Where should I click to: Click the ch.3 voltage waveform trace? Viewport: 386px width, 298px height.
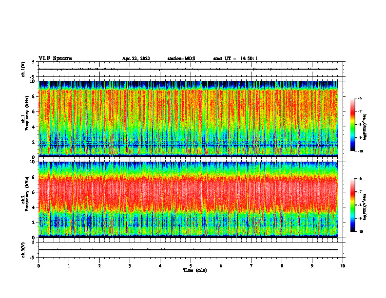[188, 250]
